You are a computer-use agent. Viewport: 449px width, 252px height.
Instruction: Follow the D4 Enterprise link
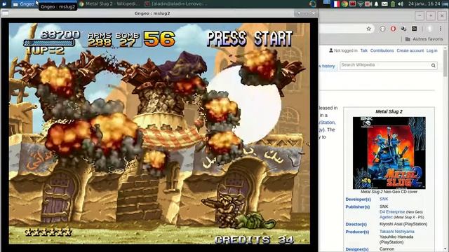click(392, 211)
